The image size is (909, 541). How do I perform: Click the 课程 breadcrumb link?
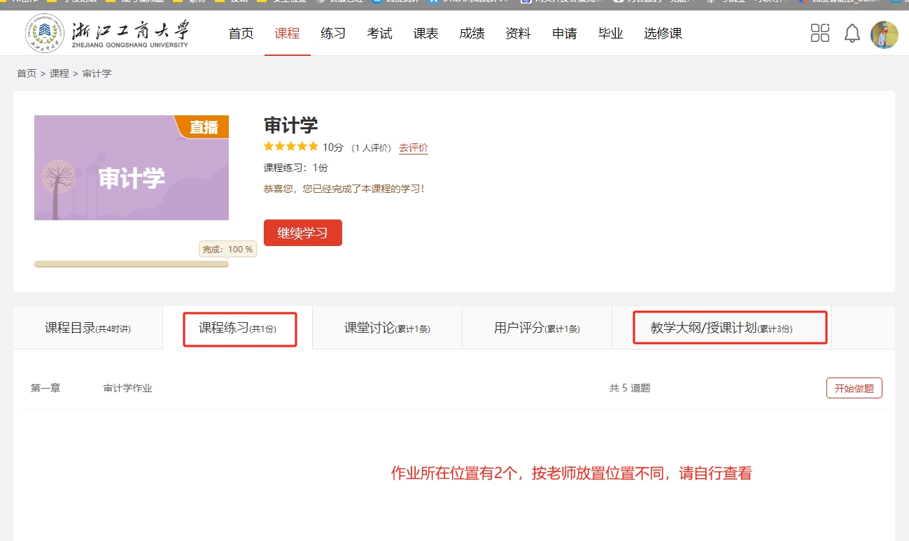point(59,73)
